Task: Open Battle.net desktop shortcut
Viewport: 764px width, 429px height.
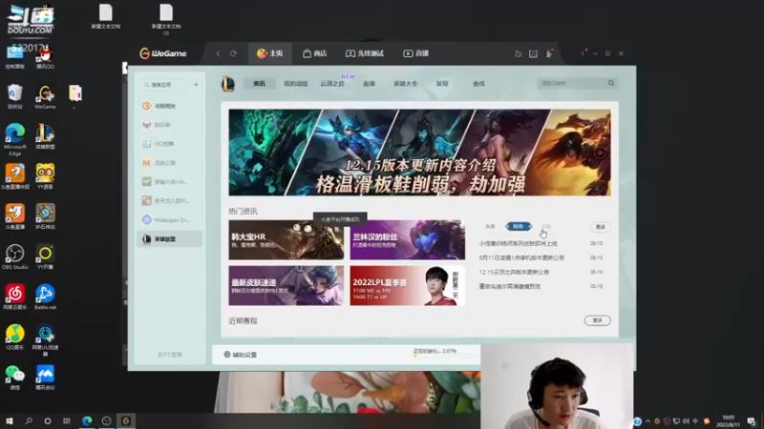Action: (45, 296)
